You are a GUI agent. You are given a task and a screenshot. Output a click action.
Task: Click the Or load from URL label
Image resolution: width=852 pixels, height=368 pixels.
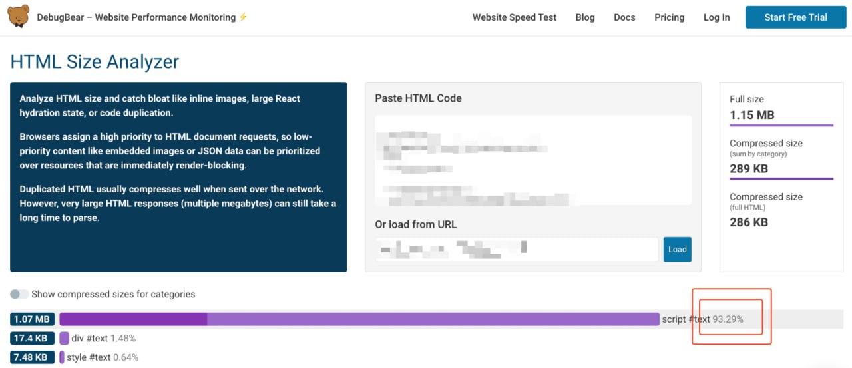(x=416, y=224)
